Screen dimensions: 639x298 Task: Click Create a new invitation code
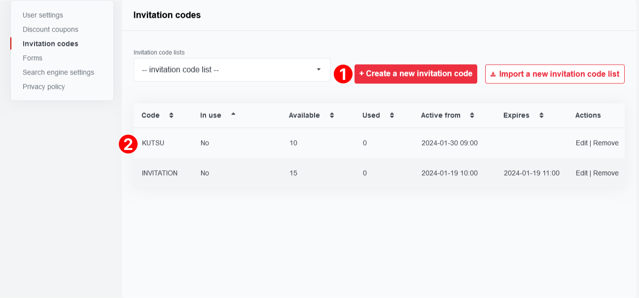coord(416,74)
